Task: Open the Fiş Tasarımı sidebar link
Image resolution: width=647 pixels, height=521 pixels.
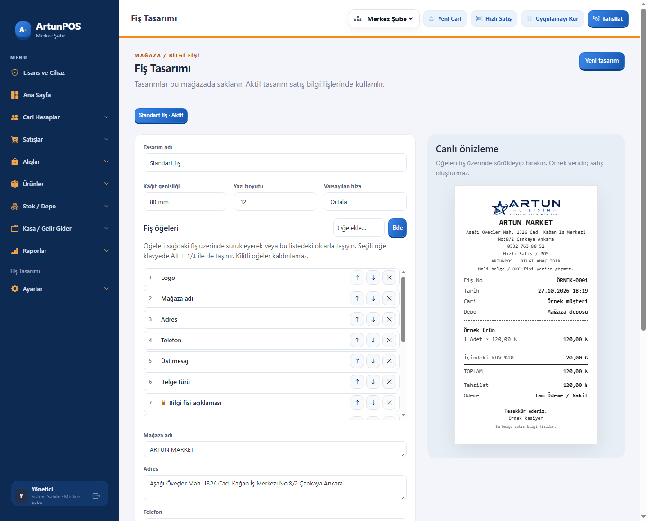Action: tap(26, 271)
